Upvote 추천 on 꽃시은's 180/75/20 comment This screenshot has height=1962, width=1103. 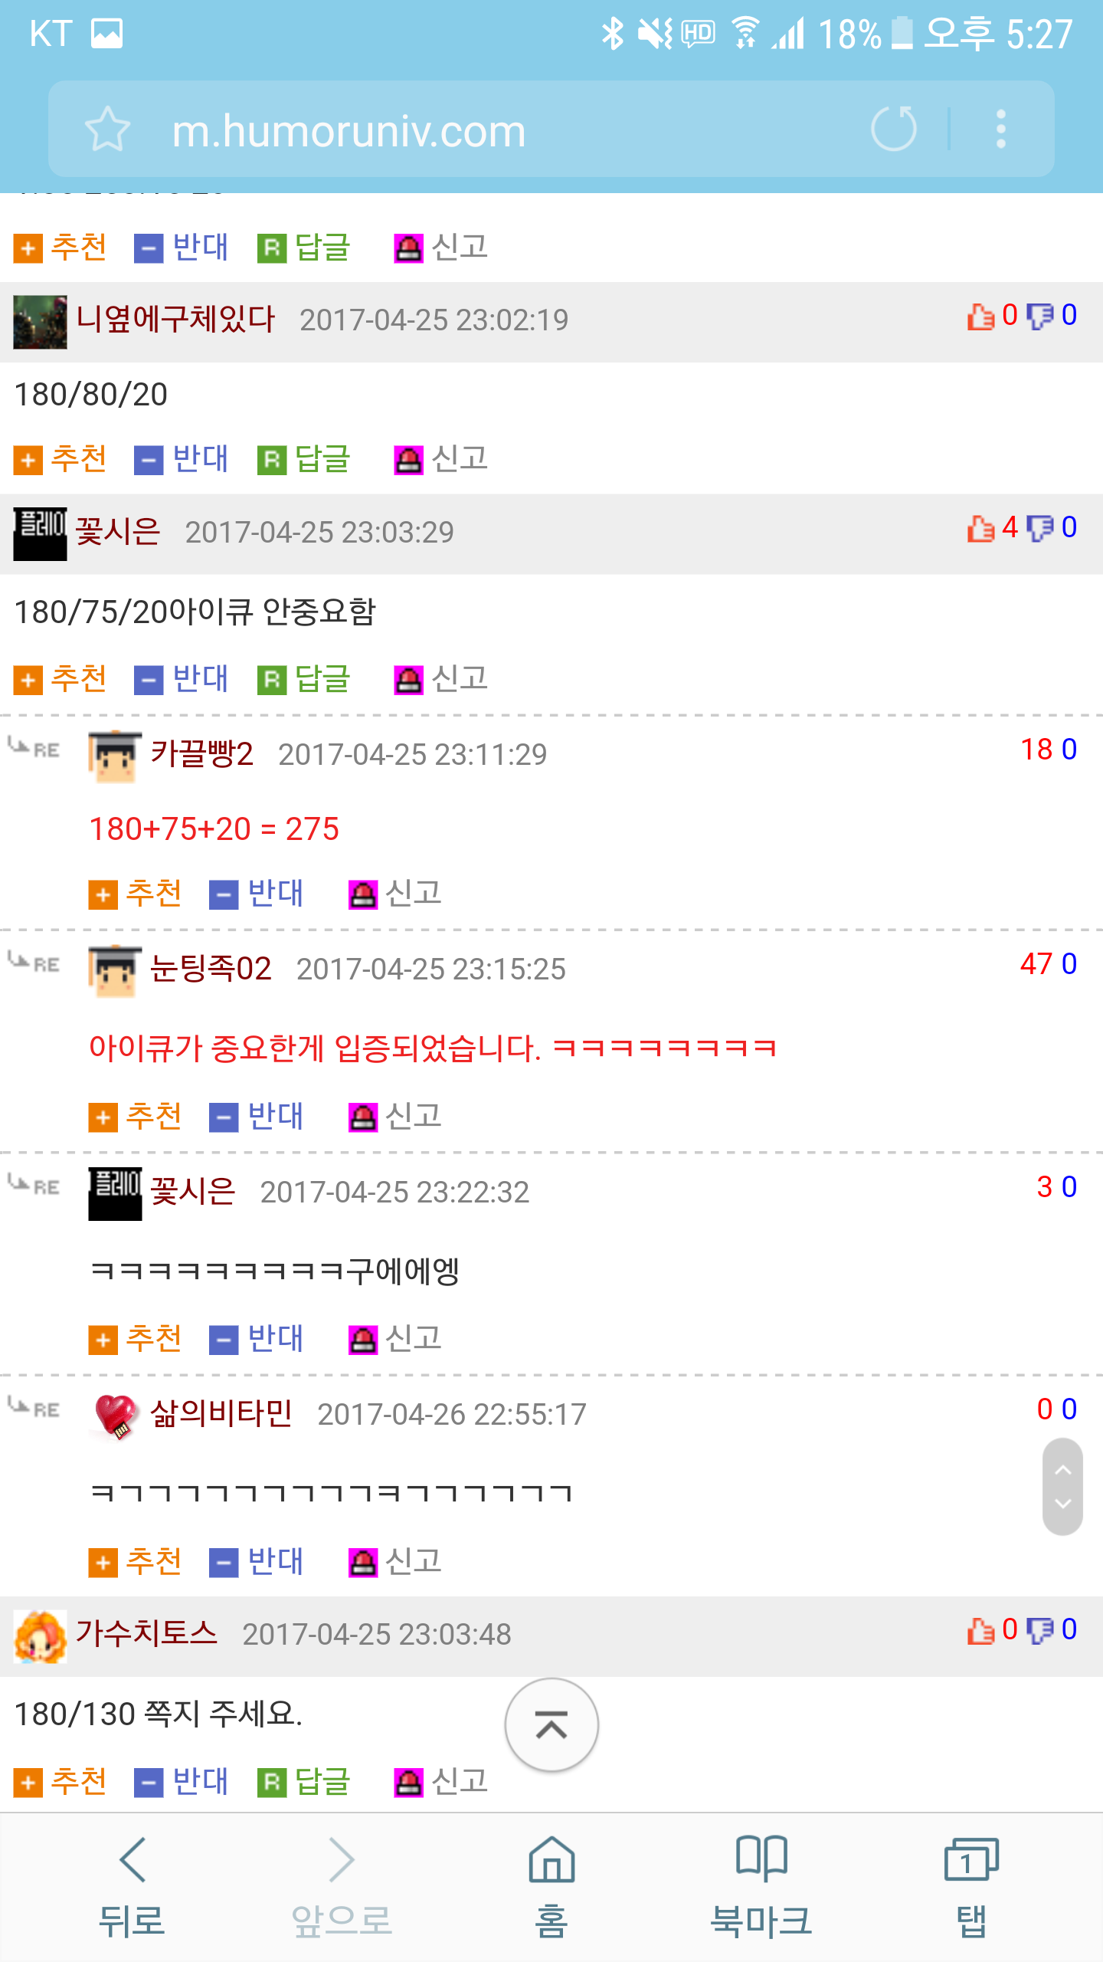point(61,679)
